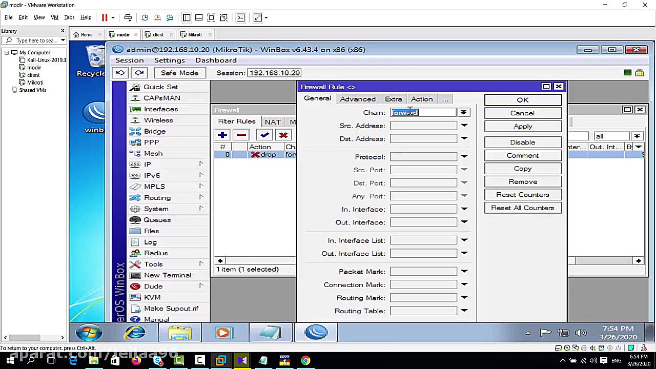This screenshot has height=369, width=656.
Task: Open New Terminal from the sidebar
Action: click(x=167, y=275)
